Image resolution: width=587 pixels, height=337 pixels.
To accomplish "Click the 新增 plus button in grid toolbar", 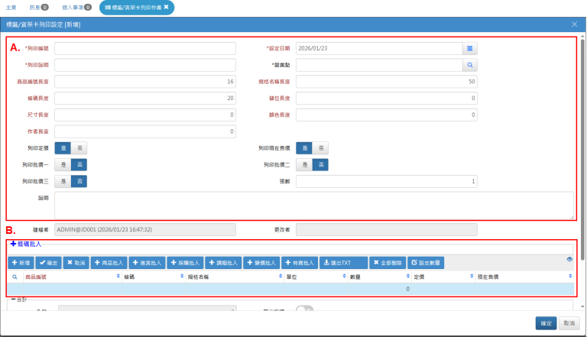I will (x=21, y=262).
